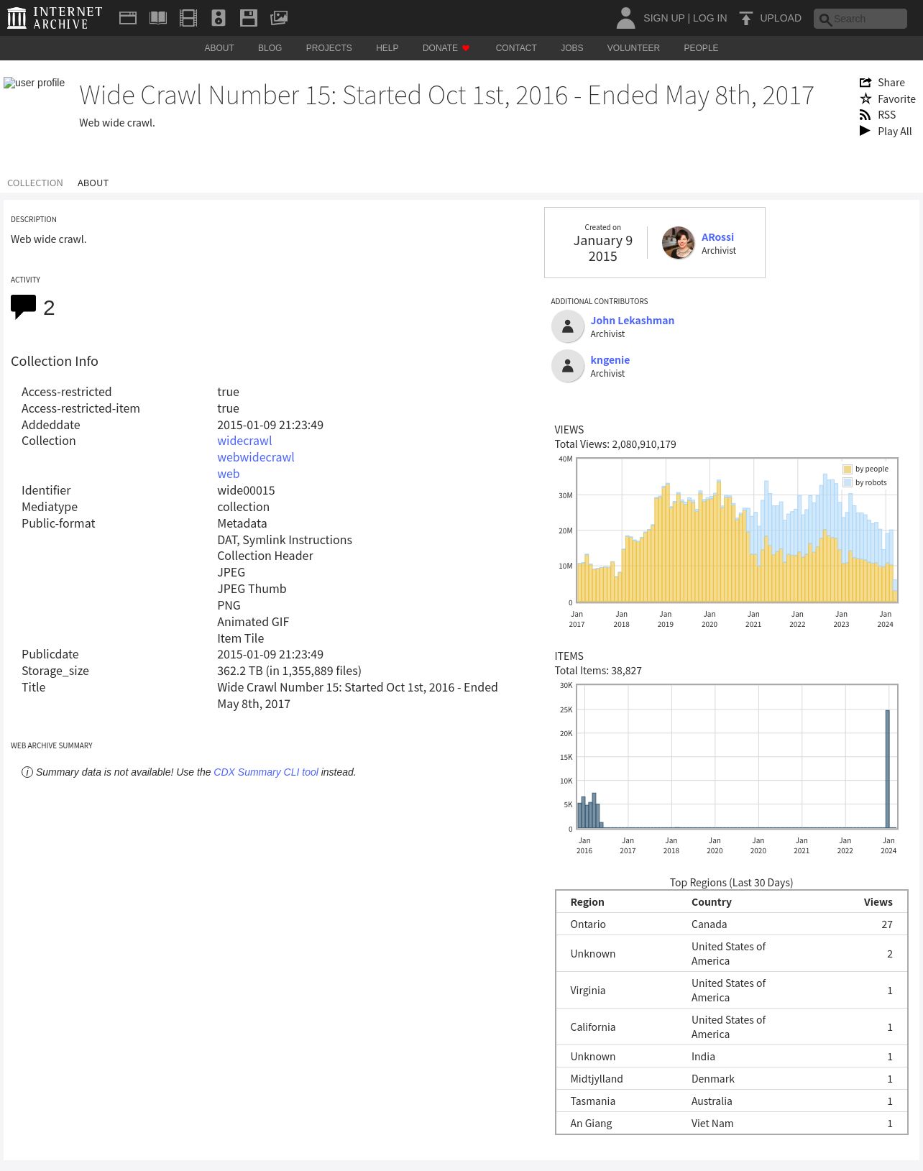Click the RSS feed icon
Screen dimensions: 923x1171
pos(865,115)
